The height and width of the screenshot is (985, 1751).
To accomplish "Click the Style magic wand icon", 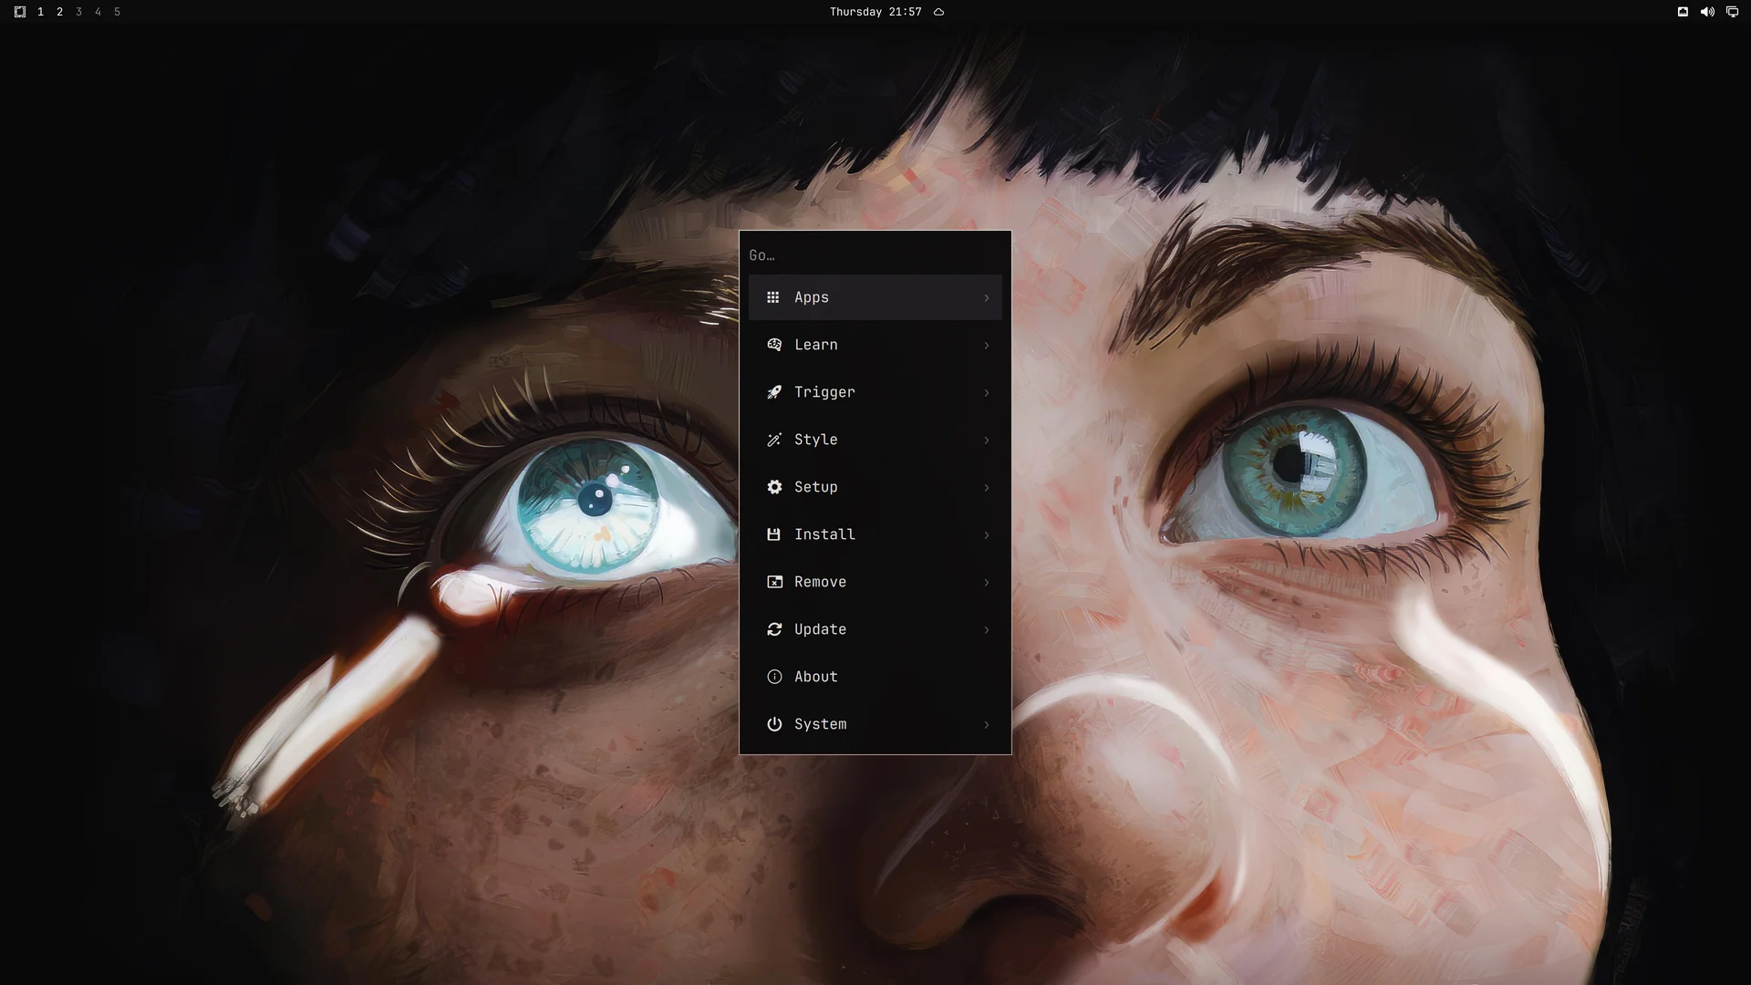I will (x=774, y=440).
